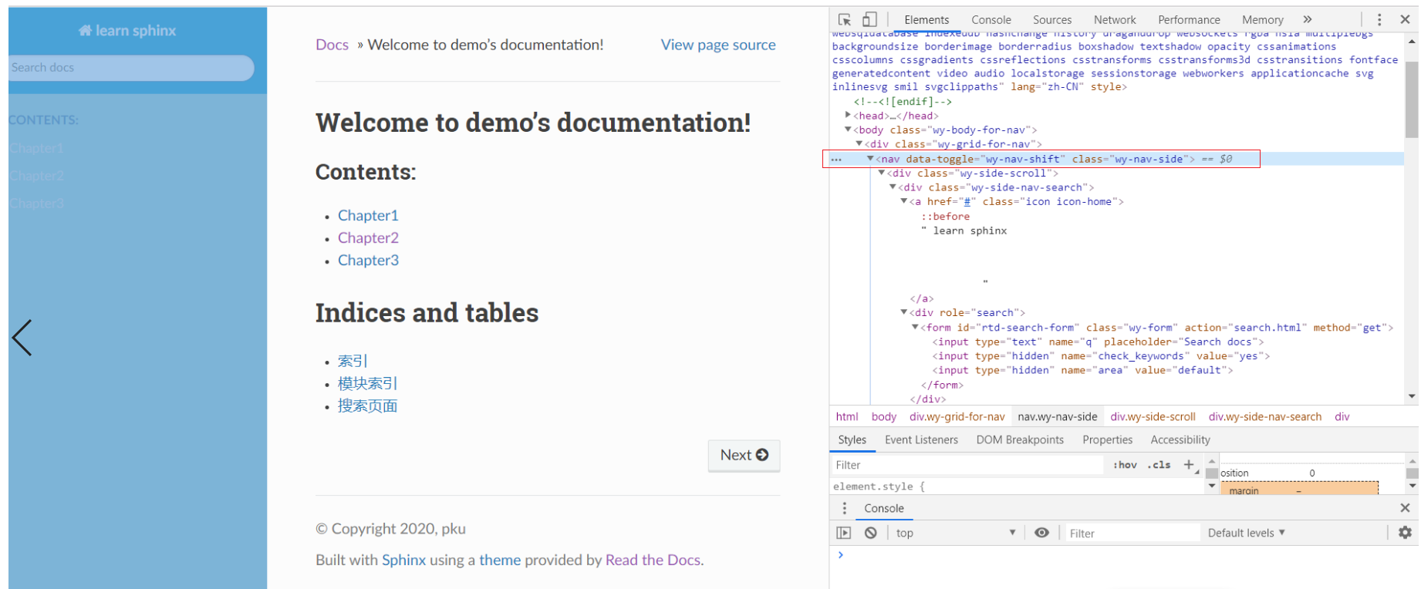
Task: Click the inspect element picker icon
Action: coord(844,20)
